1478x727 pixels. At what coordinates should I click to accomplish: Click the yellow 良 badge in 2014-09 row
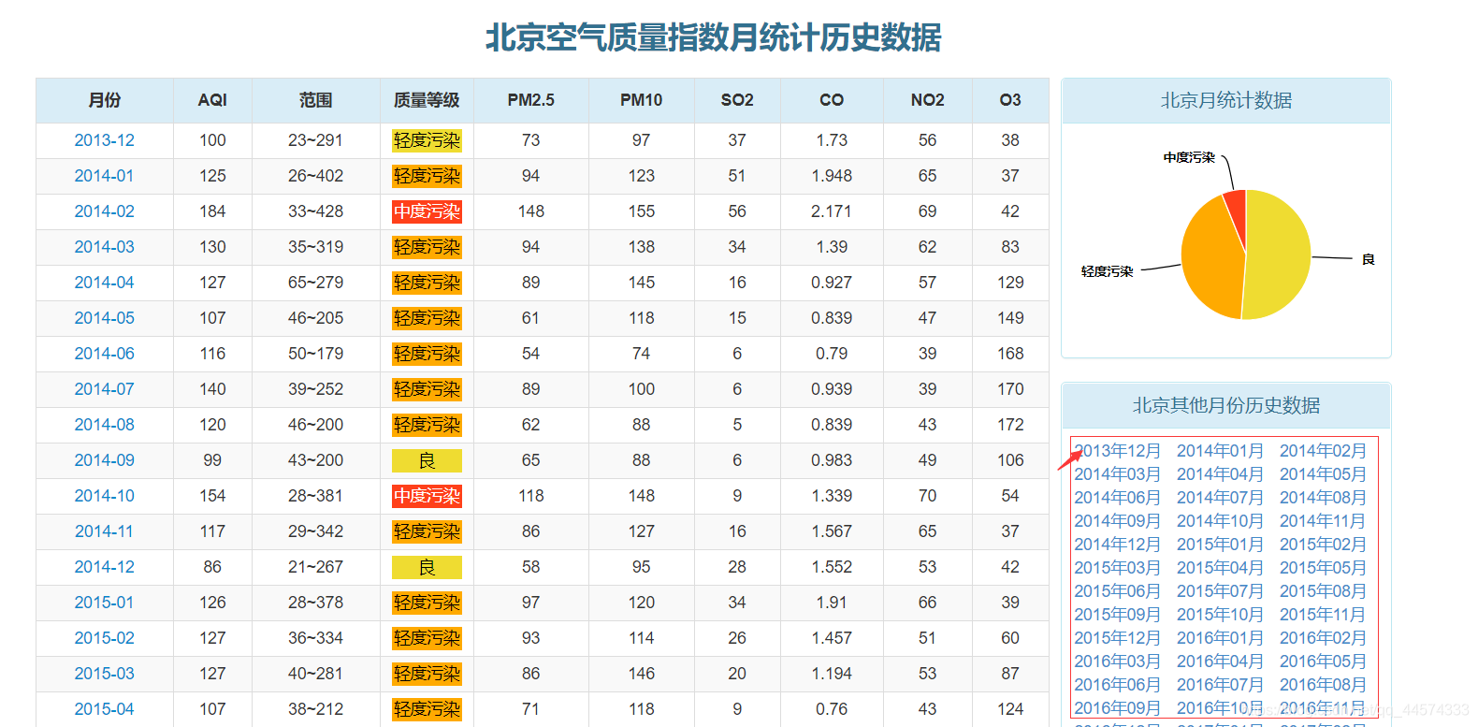[x=427, y=460]
